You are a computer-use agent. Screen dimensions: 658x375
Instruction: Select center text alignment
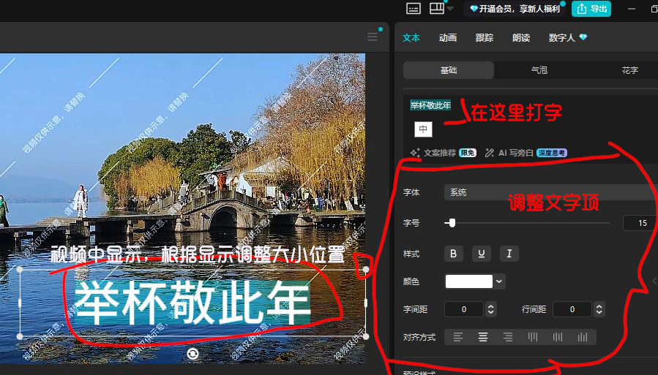(483, 337)
